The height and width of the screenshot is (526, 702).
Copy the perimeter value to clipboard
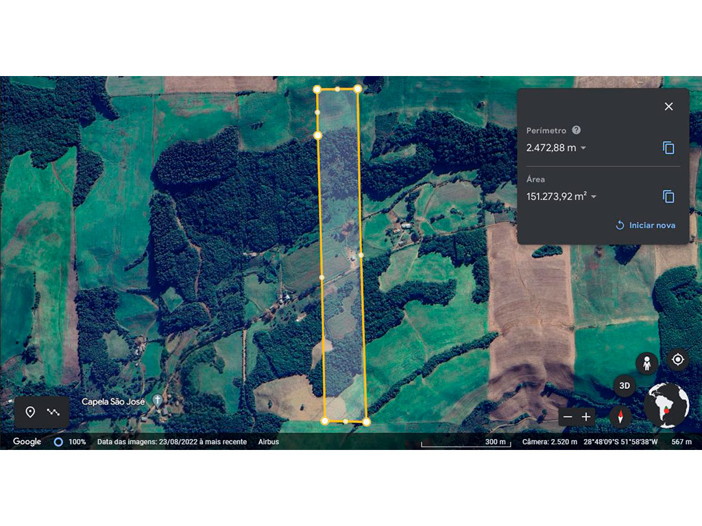(668, 148)
